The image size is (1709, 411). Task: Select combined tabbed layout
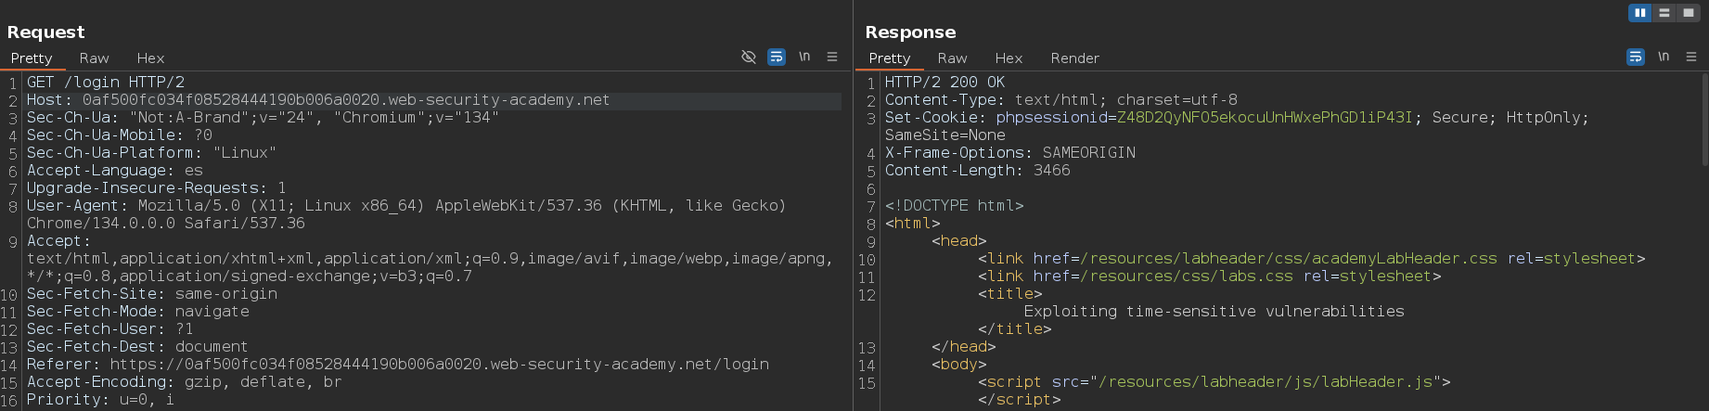pos(1689,13)
